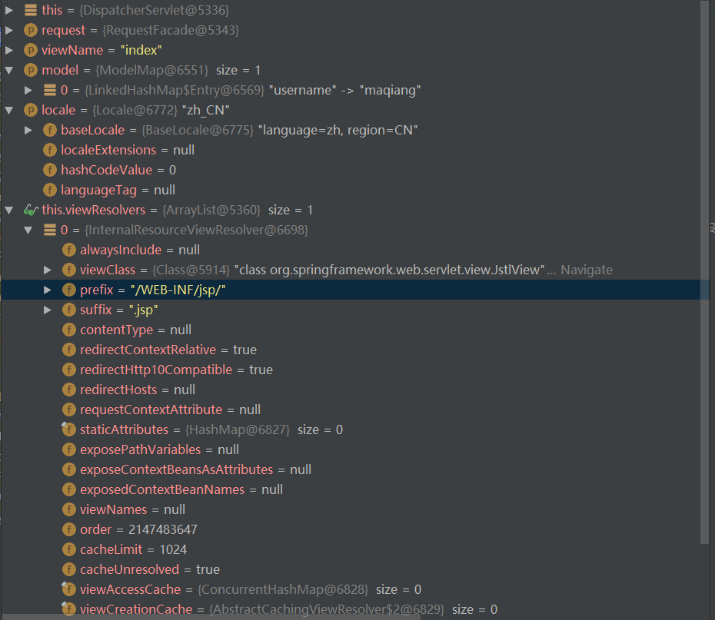Click the field icon next to contentType
Image resolution: width=715 pixels, height=620 pixels.
tap(69, 330)
